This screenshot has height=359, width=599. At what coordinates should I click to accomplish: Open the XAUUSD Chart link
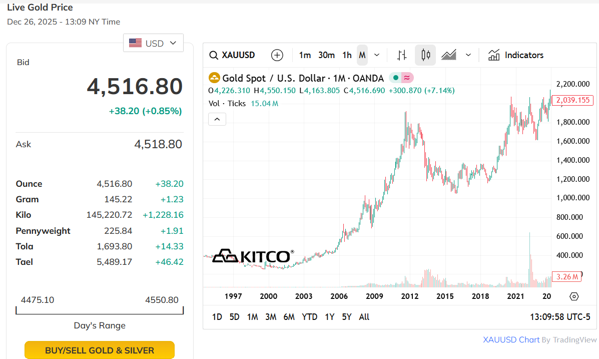tap(511, 339)
